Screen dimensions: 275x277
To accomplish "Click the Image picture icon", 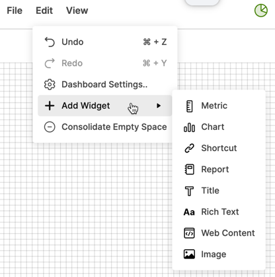I will [x=189, y=254].
